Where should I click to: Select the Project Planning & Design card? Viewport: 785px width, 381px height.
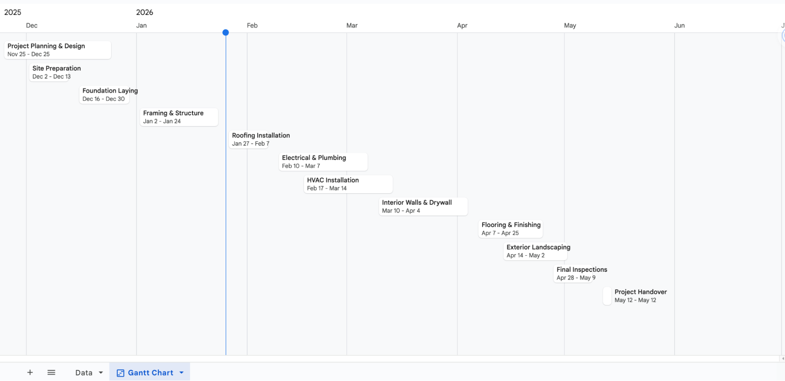point(57,50)
